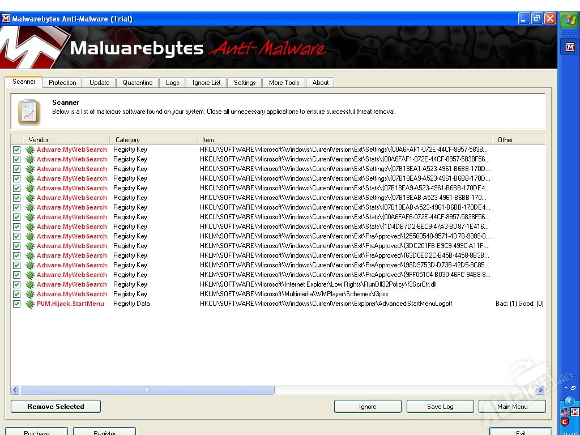580x435 pixels.
Task: Click the Scanner clipboard icon
Action: tap(29, 112)
